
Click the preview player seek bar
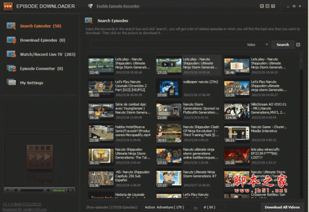[x=32, y=190]
